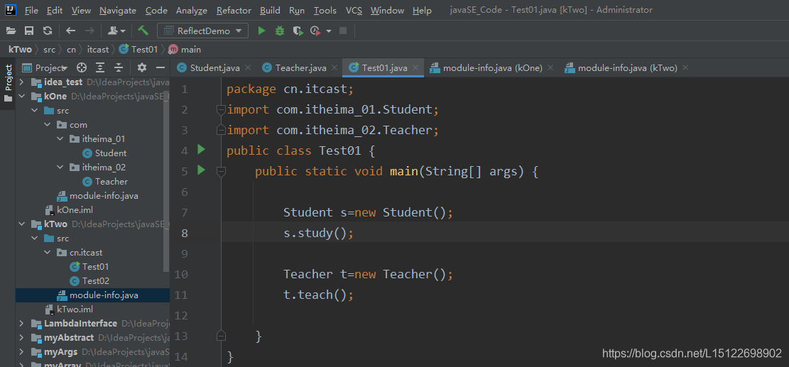This screenshot has height=367, width=789.
Task: Start debugging with the bug icon
Action: [280, 31]
